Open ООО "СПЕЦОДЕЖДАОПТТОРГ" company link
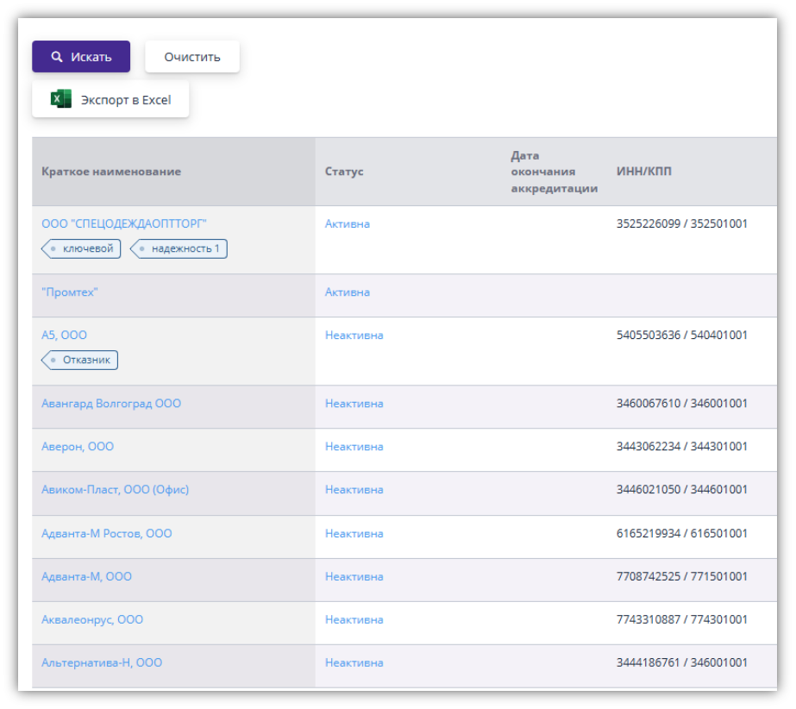The image size is (796, 709). pos(124,223)
